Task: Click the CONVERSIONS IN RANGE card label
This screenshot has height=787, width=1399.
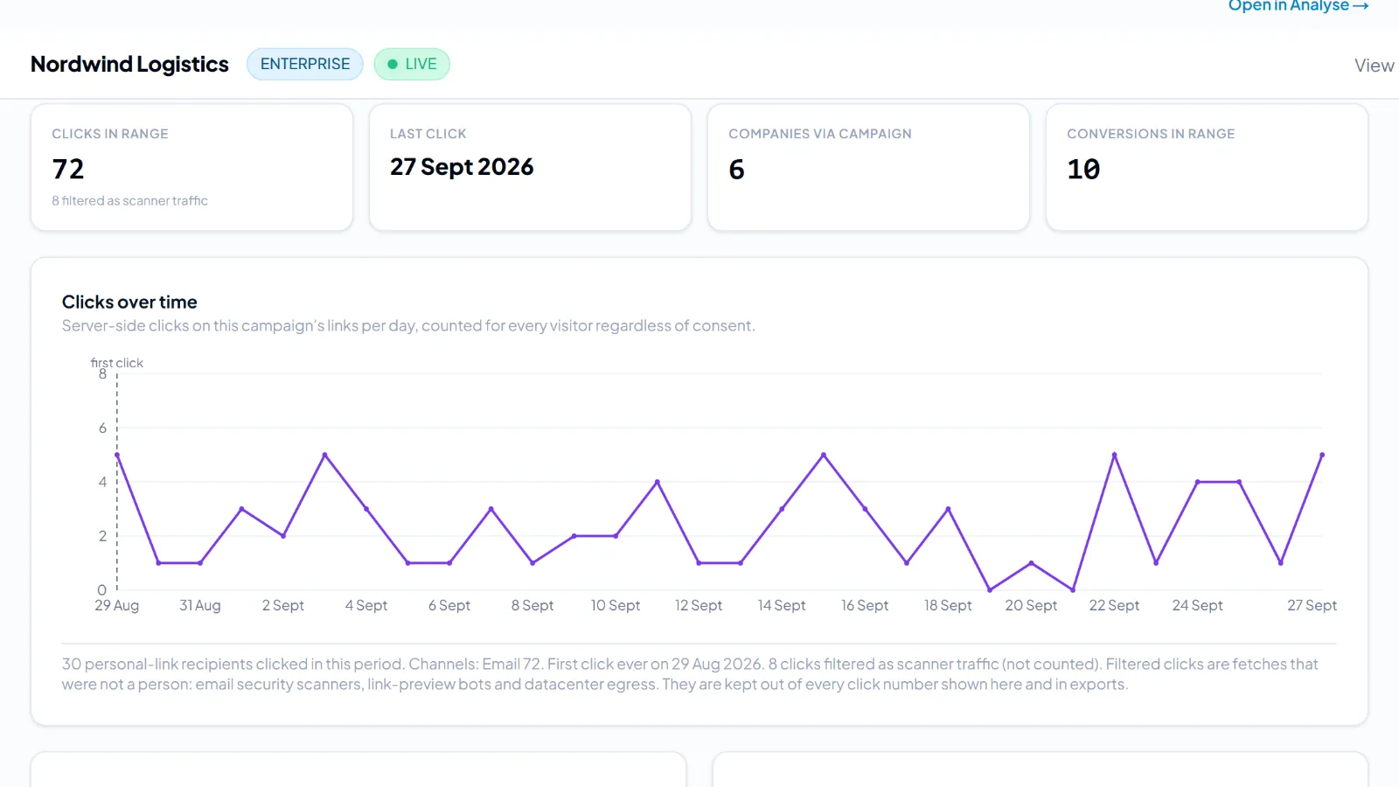Action: click(1151, 134)
